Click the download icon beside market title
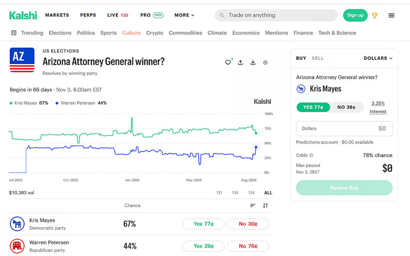410x256 pixels. pyautogui.click(x=253, y=62)
